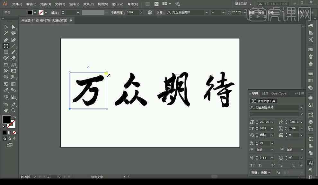The height and width of the screenshot is (185, 318).
Task: Open font style dropdown in Character panel
Action: coord(302,114)
